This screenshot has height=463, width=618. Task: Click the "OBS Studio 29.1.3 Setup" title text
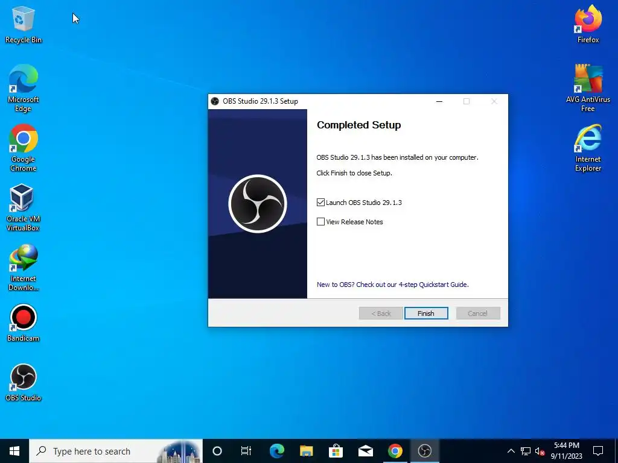260,101
